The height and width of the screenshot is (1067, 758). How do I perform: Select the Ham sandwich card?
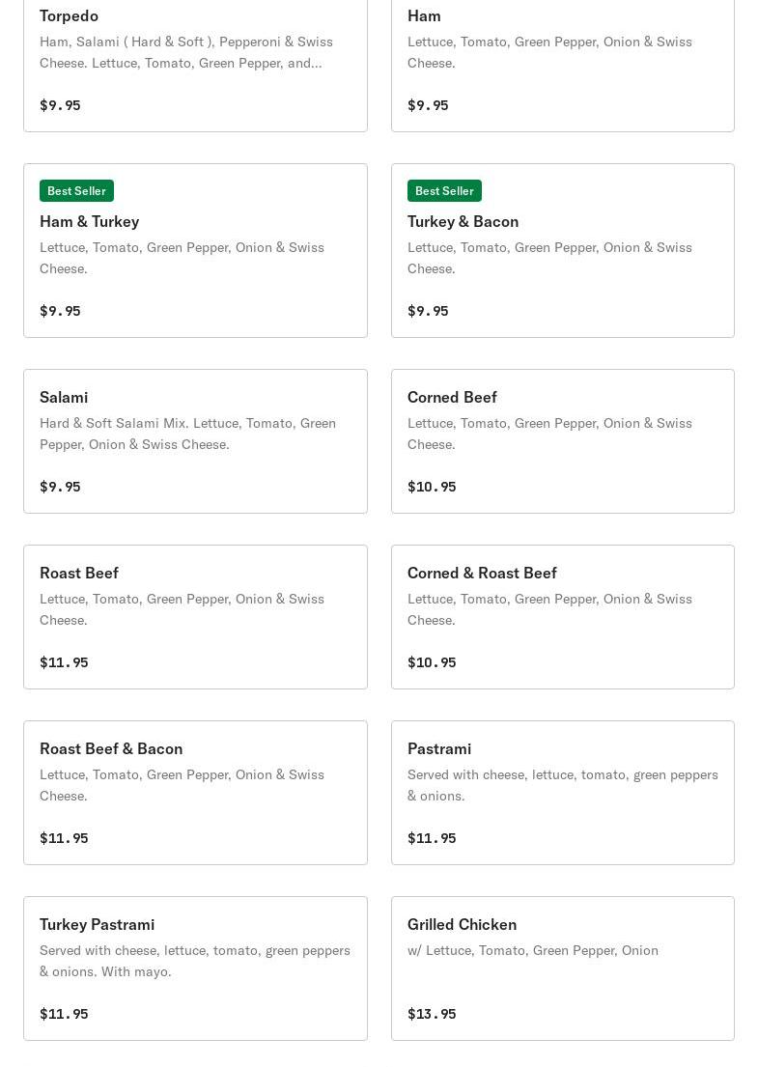[x=424, y=16]
